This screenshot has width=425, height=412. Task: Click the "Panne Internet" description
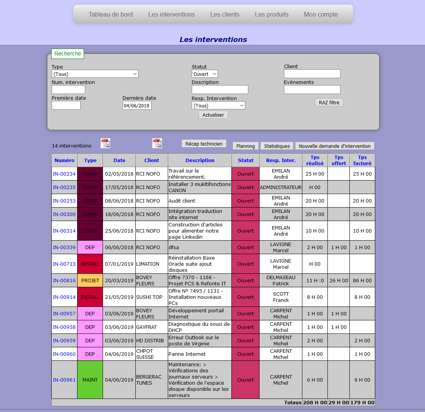pos(200,354)
